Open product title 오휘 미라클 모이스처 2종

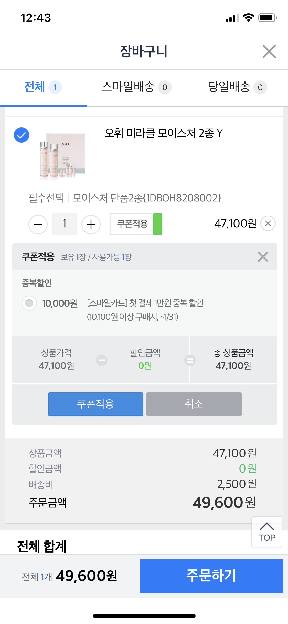[164, 133]
